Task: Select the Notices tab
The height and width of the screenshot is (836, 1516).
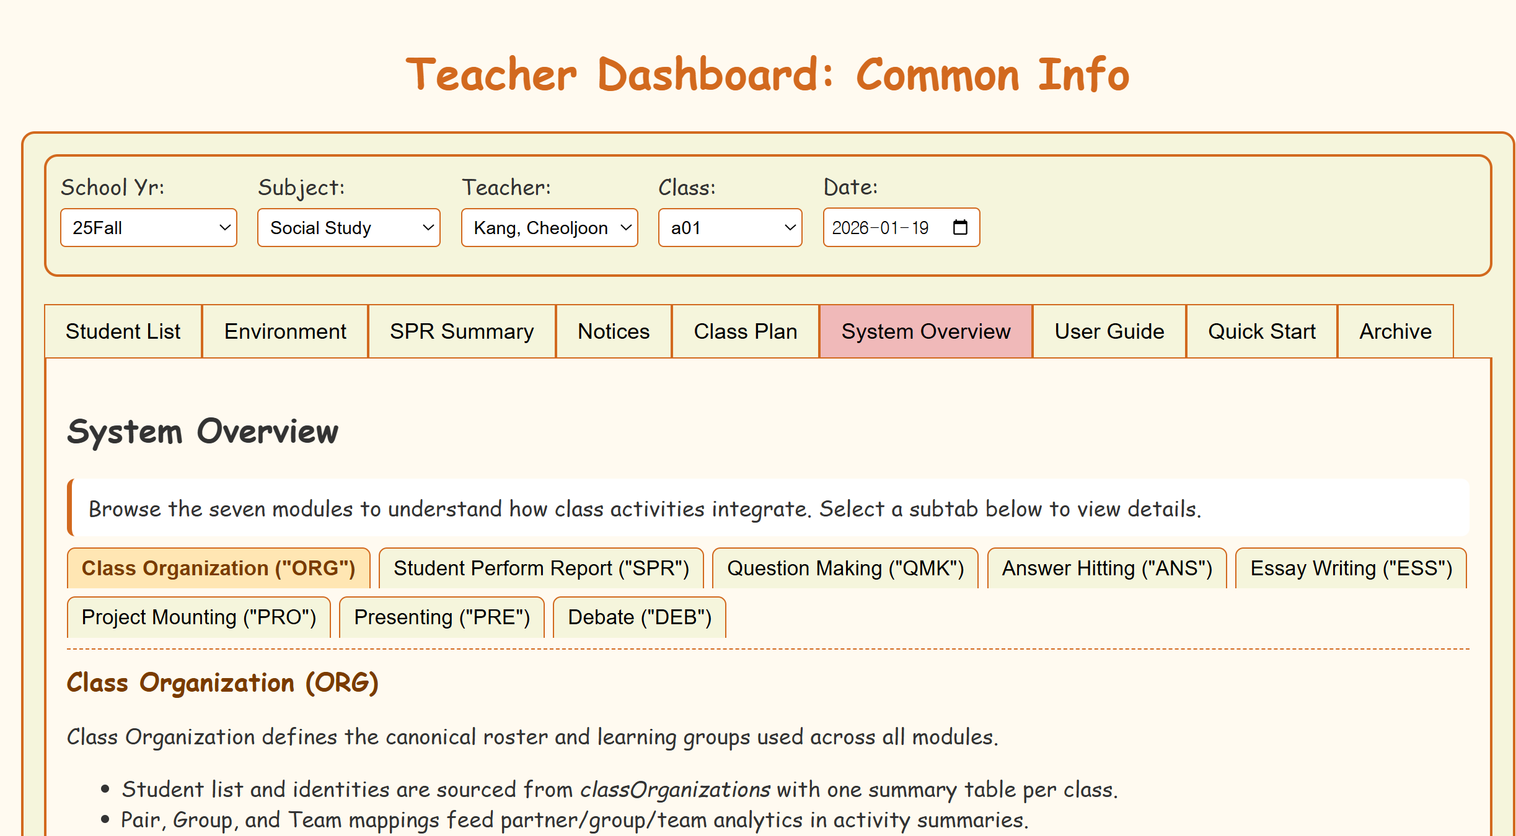Action: point(614,331)
